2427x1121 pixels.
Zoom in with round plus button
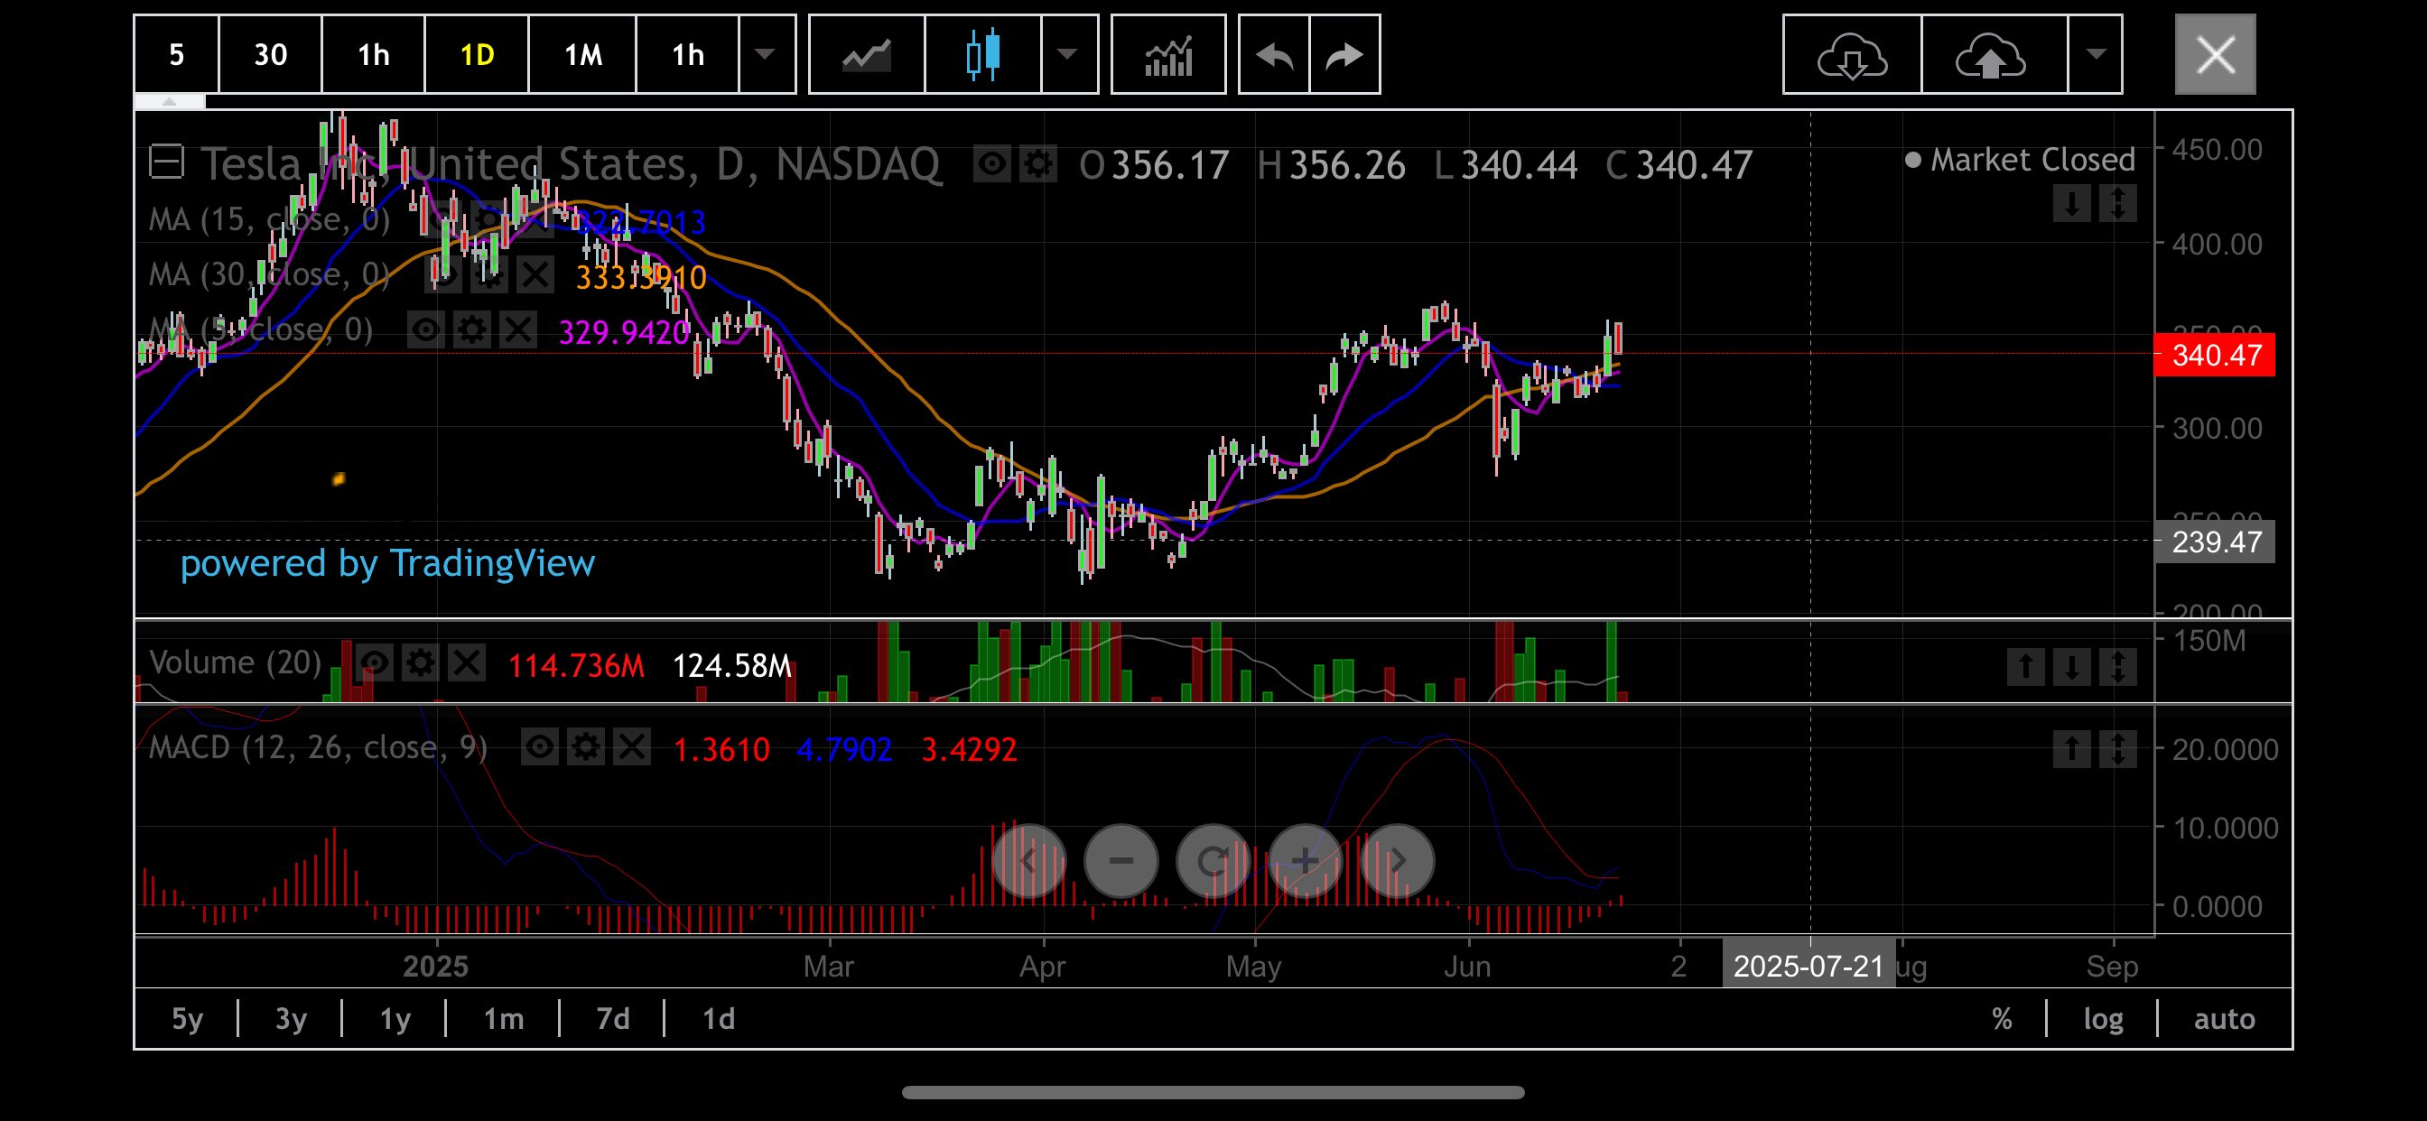coord(1305,861)
